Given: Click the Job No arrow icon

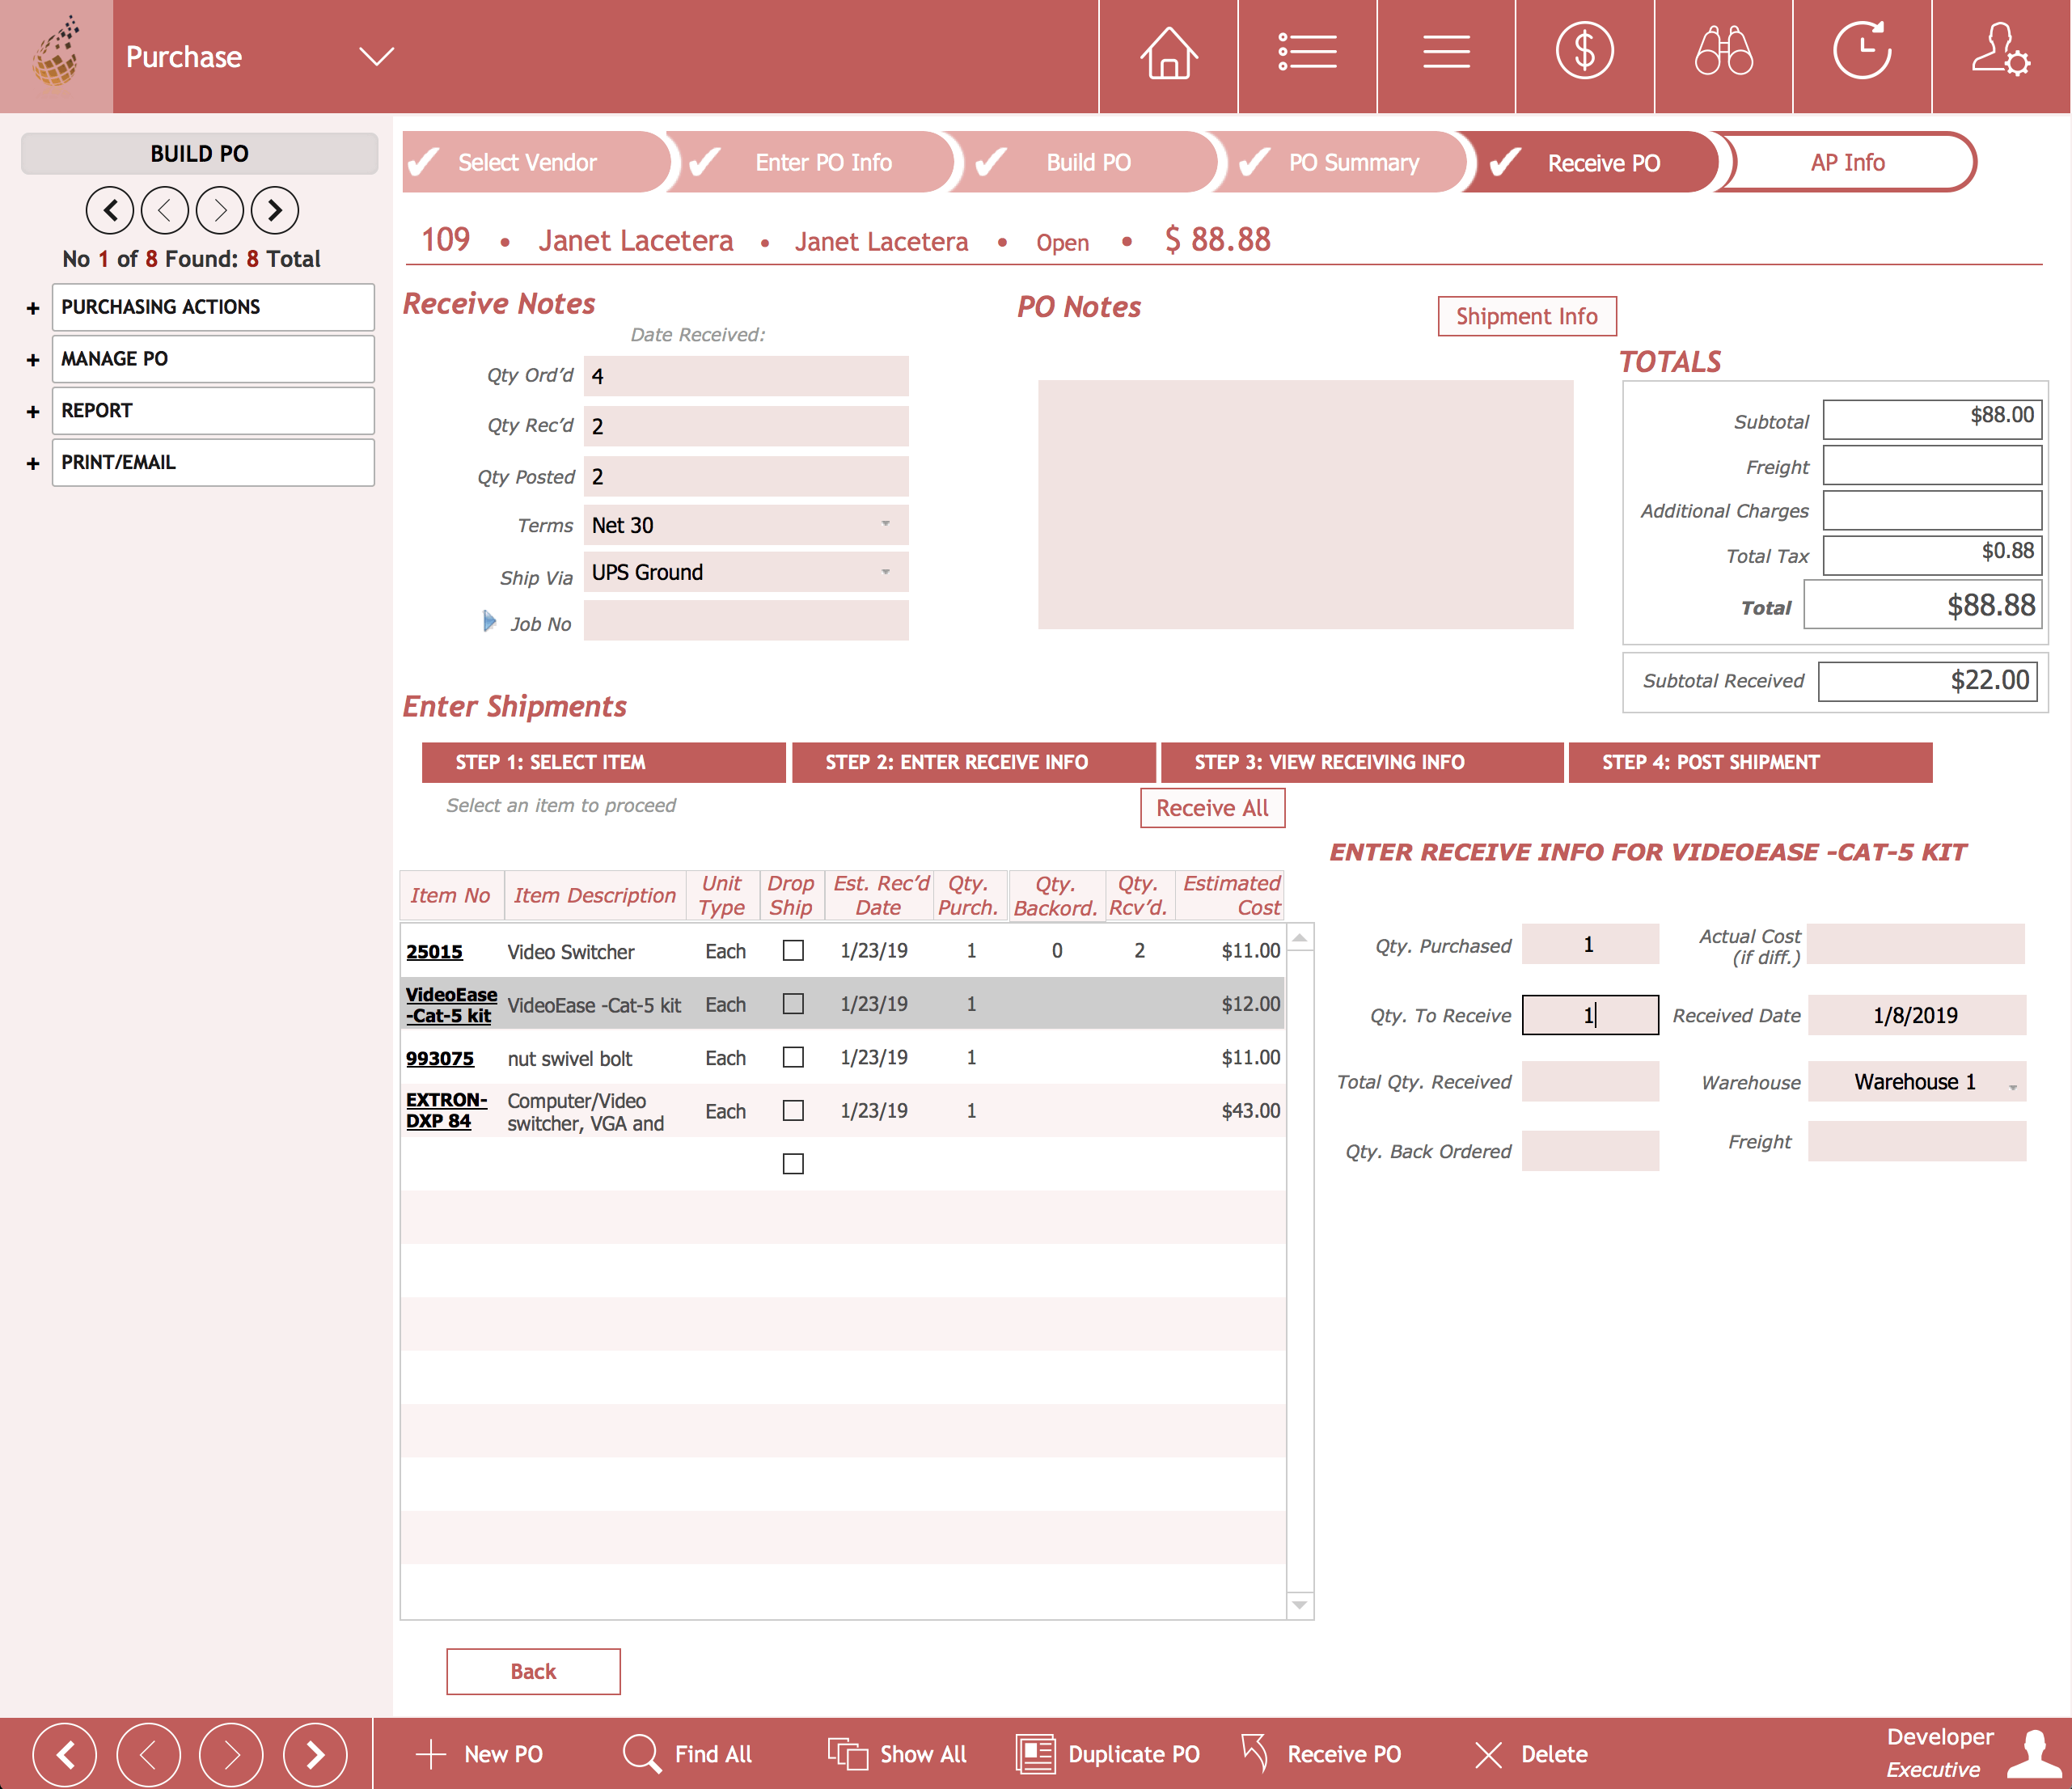Looking at the screenshot, I should point(489,621).
